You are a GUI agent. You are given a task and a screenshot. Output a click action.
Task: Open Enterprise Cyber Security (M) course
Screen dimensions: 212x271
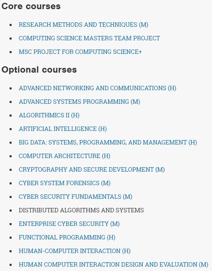(x=69, y=224)
